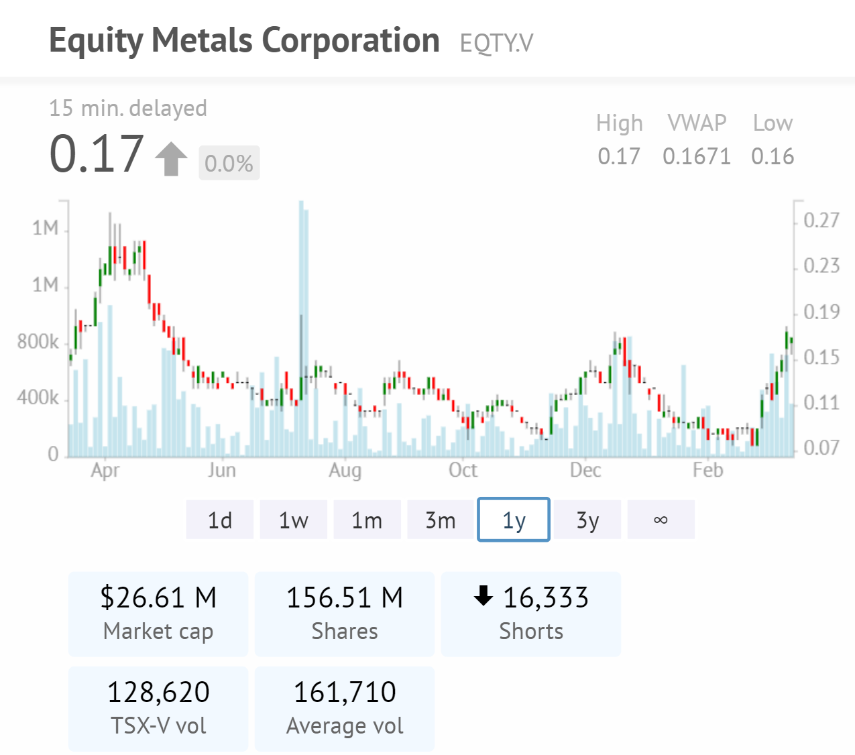The width and height of the screenshot is (855, 755).
Task: Switch chart to 1m range
Action: (367, 520)
